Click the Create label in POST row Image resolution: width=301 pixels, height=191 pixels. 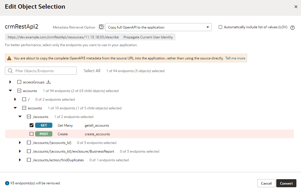coord(62,134)
